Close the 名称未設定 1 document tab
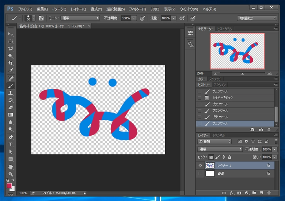This screenshot has width=285, height=201. pos(88,26)
